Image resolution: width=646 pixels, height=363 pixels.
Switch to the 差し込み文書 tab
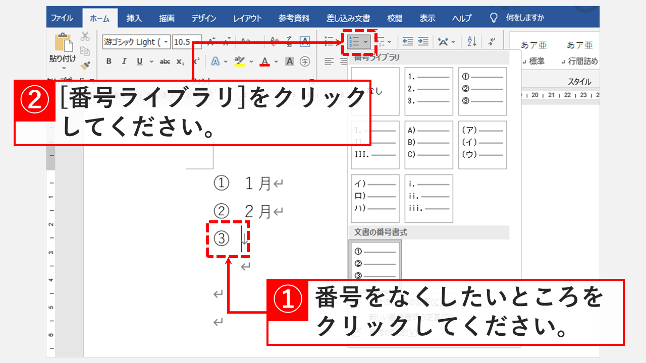pyautogui.click(x=348, y=18)
